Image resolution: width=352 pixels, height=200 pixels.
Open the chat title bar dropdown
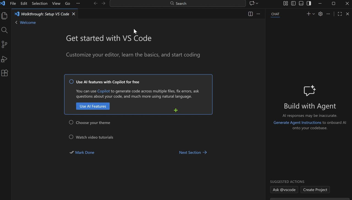click(257, 3)
